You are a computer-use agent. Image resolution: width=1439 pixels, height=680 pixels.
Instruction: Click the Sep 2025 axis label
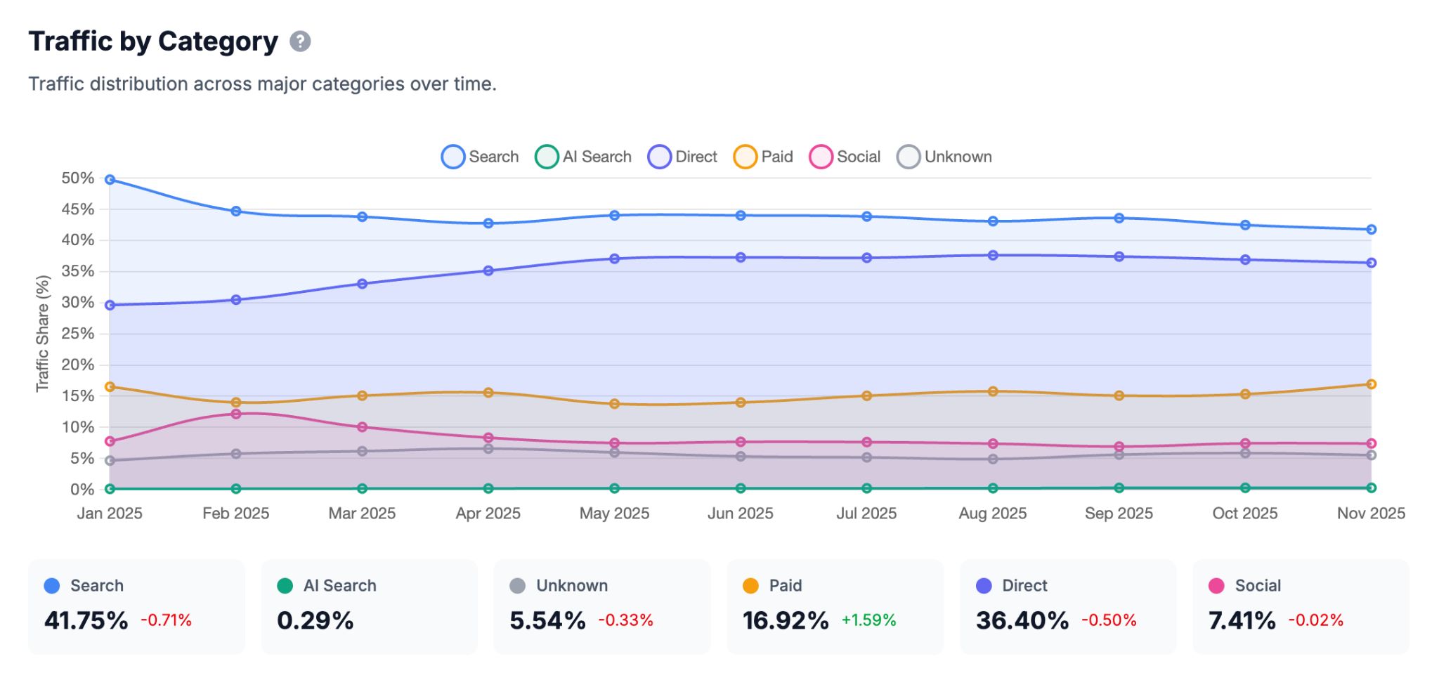click(x=1119, y=514)
